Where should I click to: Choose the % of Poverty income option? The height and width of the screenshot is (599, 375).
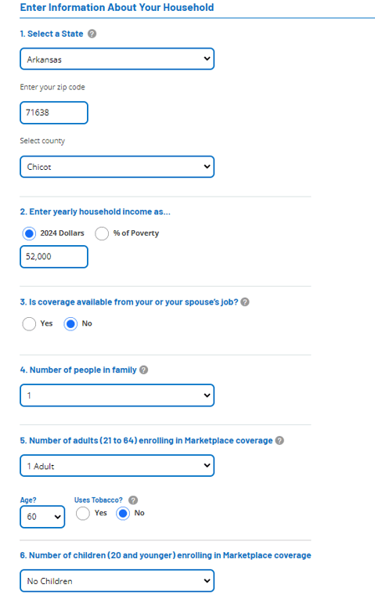coord(102,233)
